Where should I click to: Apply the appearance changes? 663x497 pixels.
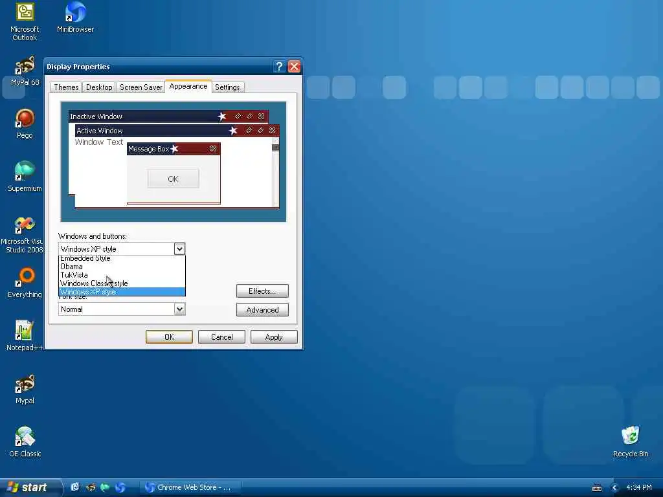[274, 337]
